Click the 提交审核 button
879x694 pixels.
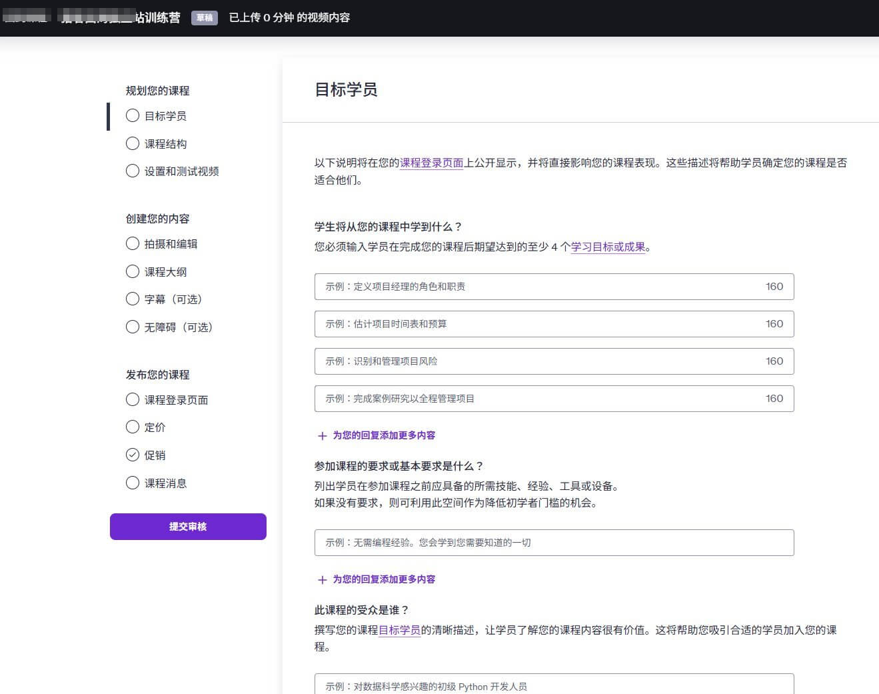pos(188,527)
